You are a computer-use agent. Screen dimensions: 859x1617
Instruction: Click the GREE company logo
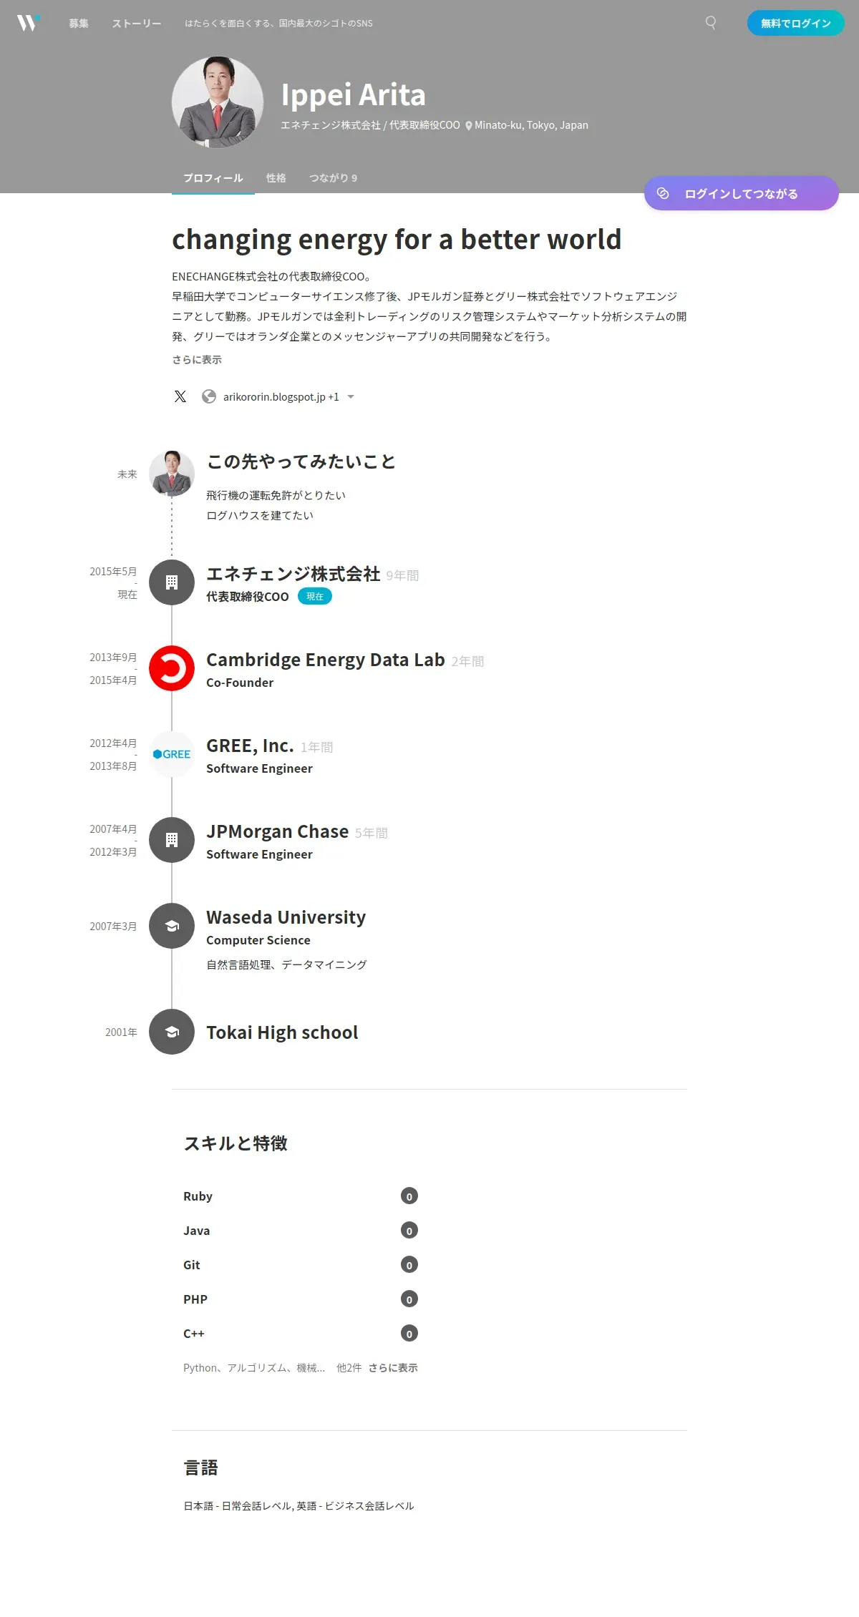point(172,754)
